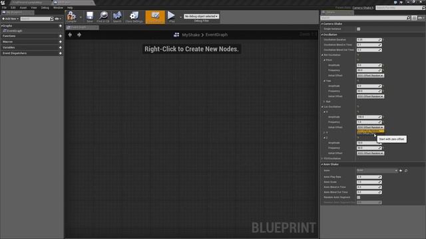Screen dimensions: 426x239
Task: Click the blueprint grid icon before MyShake
Action: [x=176, y=35]
